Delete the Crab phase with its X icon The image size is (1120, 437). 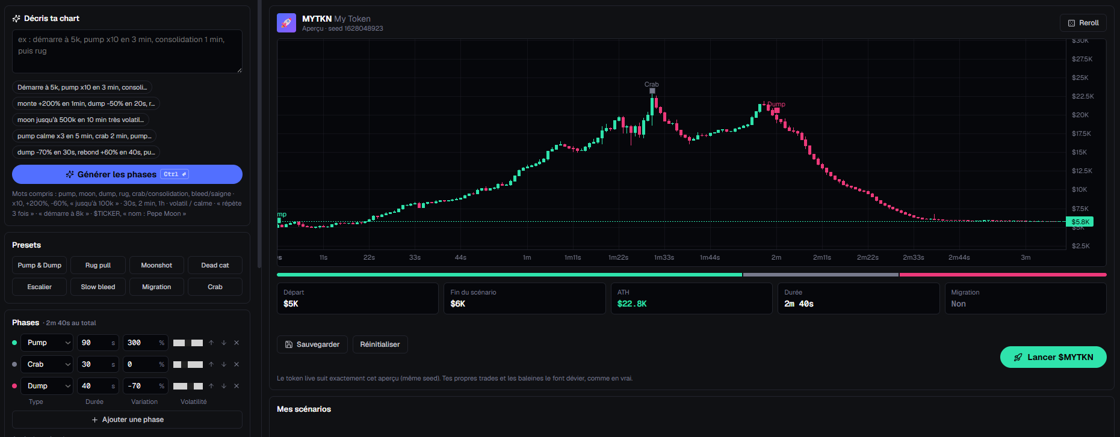point(237,364)
